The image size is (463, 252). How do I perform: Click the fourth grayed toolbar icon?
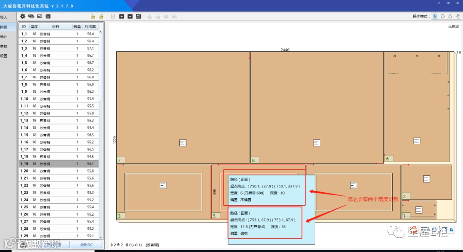point(174,17)
